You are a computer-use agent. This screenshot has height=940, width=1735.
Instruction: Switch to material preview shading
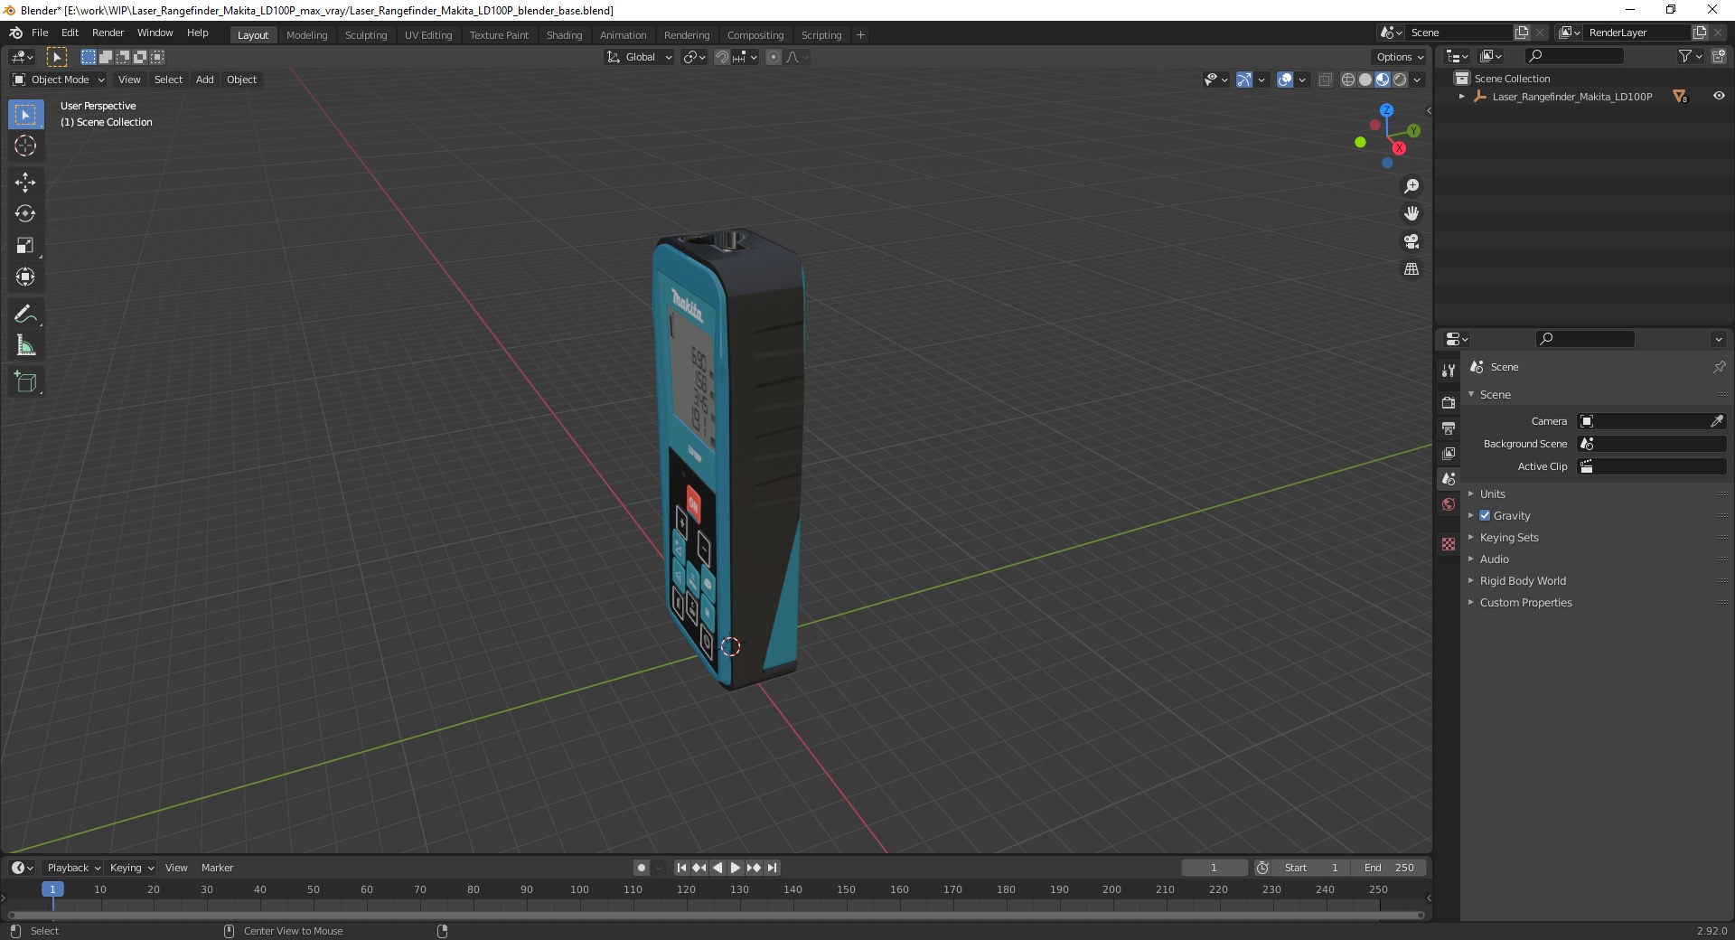click(1383, 80)
